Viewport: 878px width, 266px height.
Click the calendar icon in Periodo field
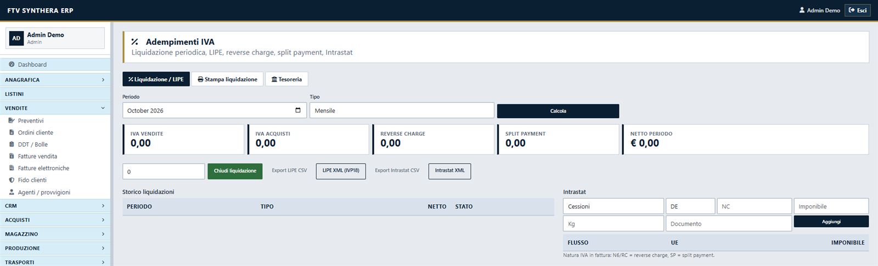(x=298, y=110)
